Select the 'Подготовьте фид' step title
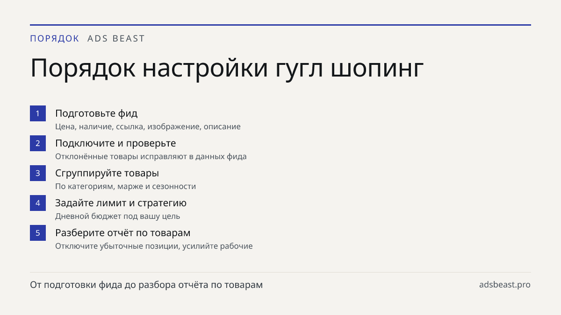The height and width of the screenshot is (315, 561). coord(96,113)
